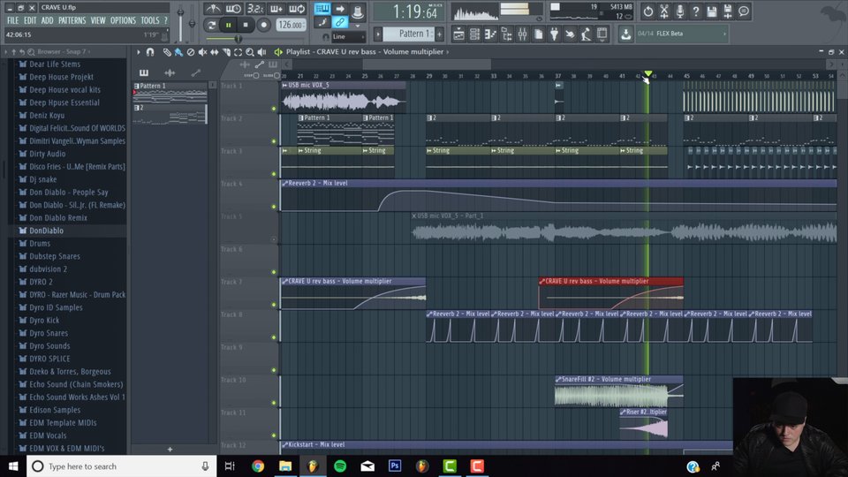Select the Delete tool in playlist toolbar

point(191,52)
